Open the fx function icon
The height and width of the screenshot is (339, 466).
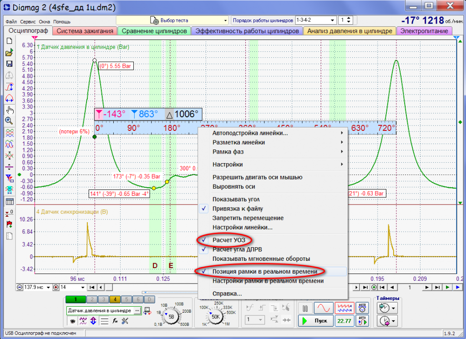[115, 320]
